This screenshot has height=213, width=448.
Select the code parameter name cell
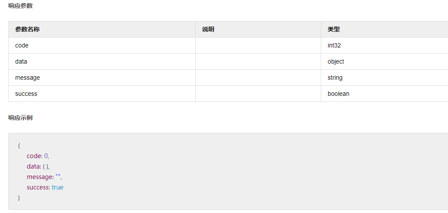click(22, 45)
